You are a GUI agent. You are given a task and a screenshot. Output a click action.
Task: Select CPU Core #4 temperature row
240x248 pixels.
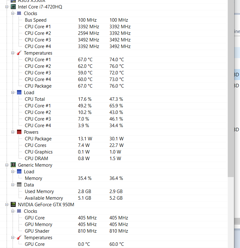114,79
